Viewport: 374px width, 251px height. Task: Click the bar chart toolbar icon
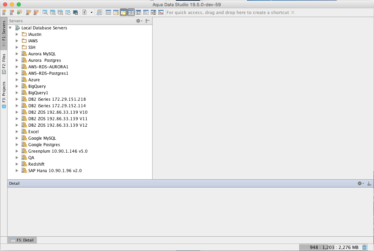coord(161,12)
